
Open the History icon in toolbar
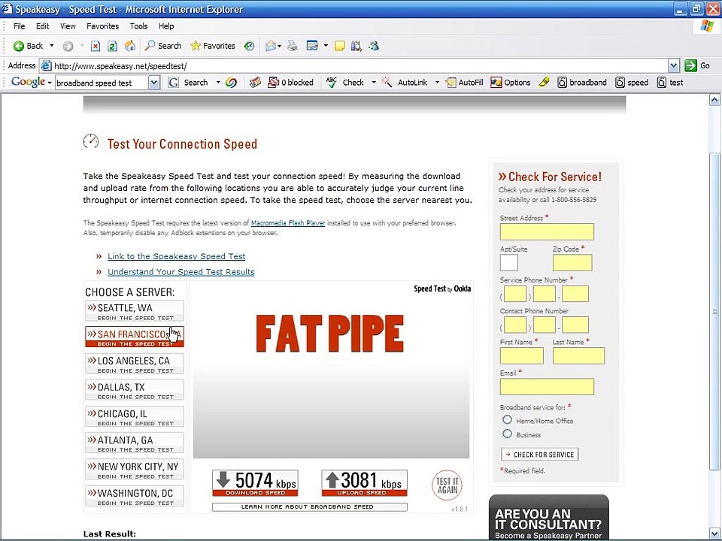[x=249, y=46]
